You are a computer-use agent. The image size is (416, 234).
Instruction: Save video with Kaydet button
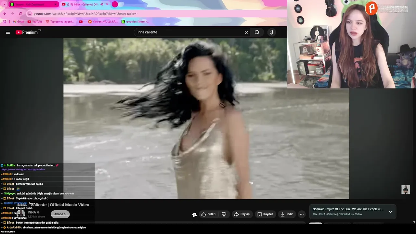266,214
